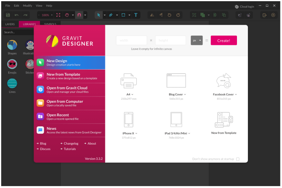Click the Create! button
This screenshot has height=188, width=282.
click(x=224, y=41)
